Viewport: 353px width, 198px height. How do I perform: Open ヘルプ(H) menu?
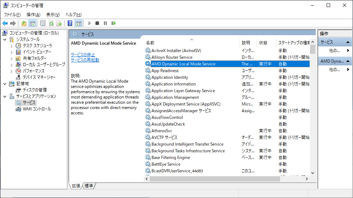[x=73, y=15]
